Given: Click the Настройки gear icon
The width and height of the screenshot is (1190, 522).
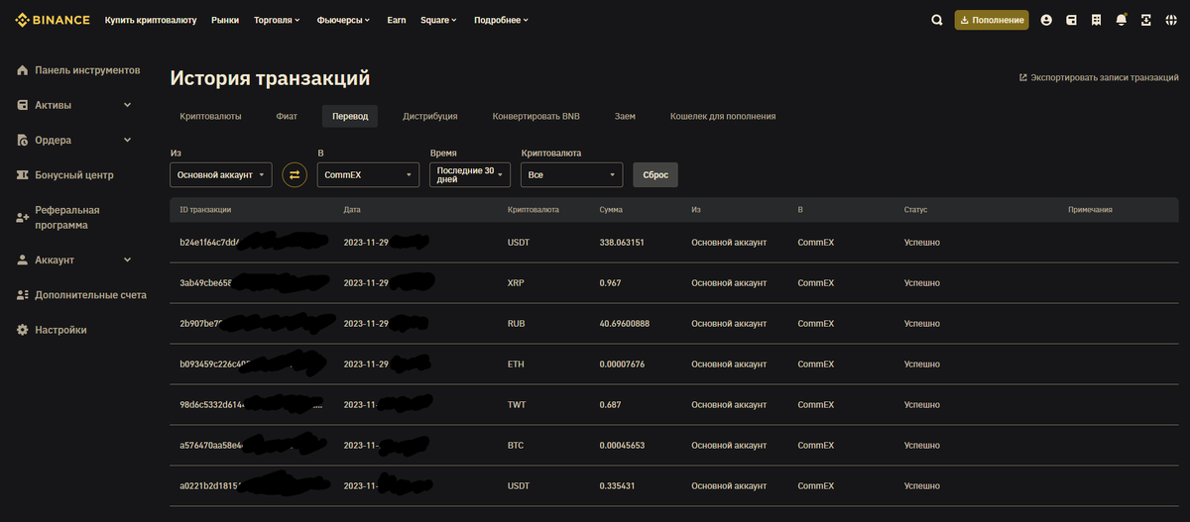Looking at the screenshot, I should pyautogui.click(x=23, y=330).
